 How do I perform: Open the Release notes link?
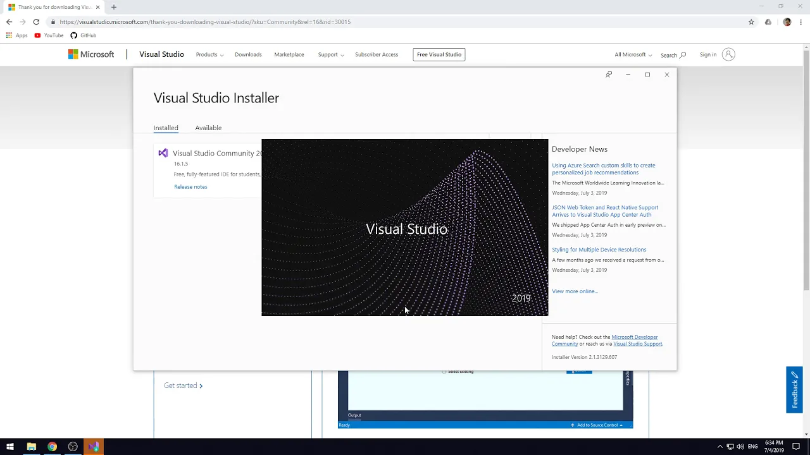(x=190, y=187)
